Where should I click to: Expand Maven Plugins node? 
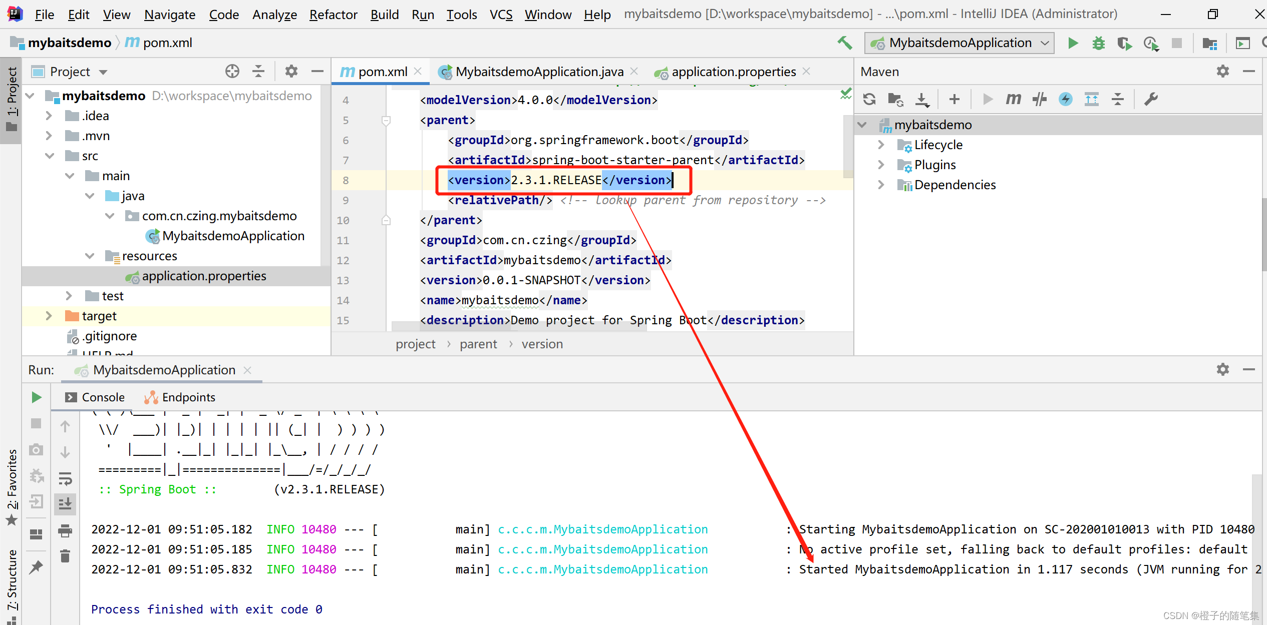881,165
